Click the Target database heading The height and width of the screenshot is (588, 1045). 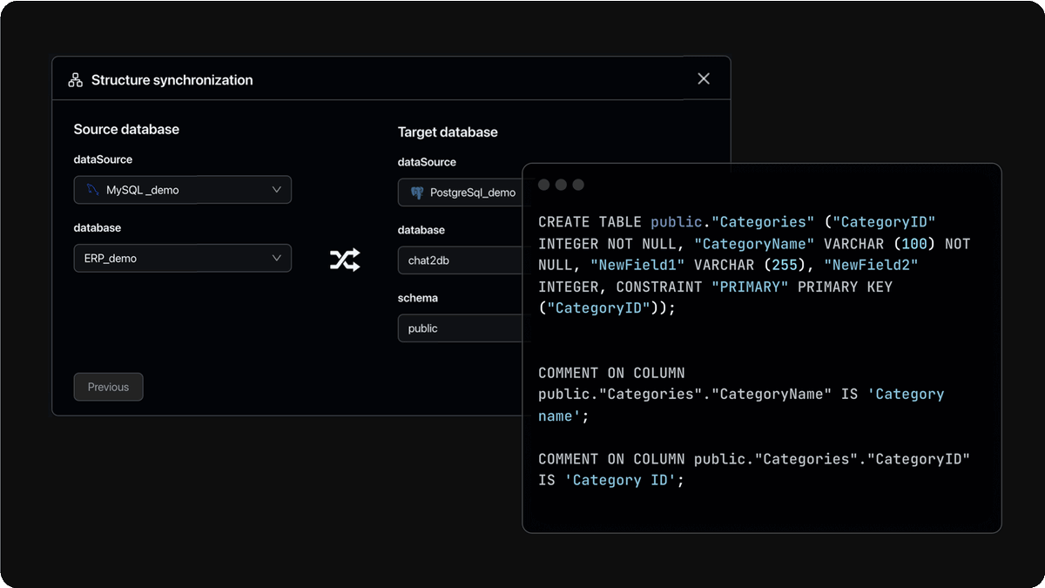pos(448,132)
